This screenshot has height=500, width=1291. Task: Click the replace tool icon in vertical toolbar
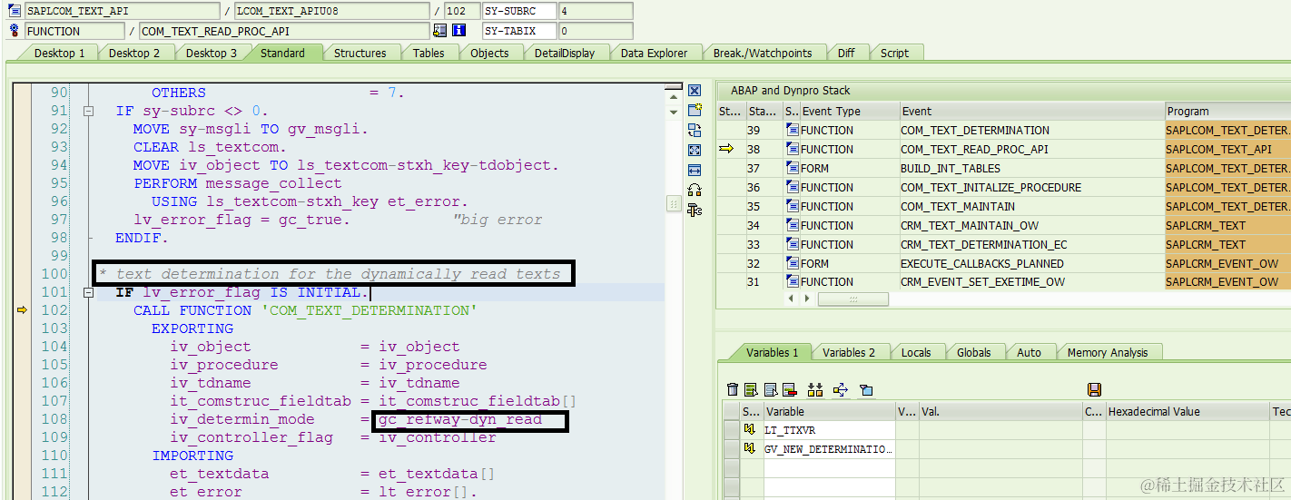pyautogui.click(x=695, y=131)
